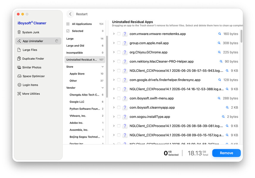This screenshot has width=255, height=178.
Task: Expand the com.iboysoft.swift-menu.app row
Action: [x=114, y=98]
